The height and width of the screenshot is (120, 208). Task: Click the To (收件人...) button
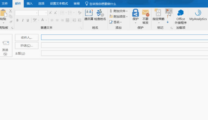27,38
